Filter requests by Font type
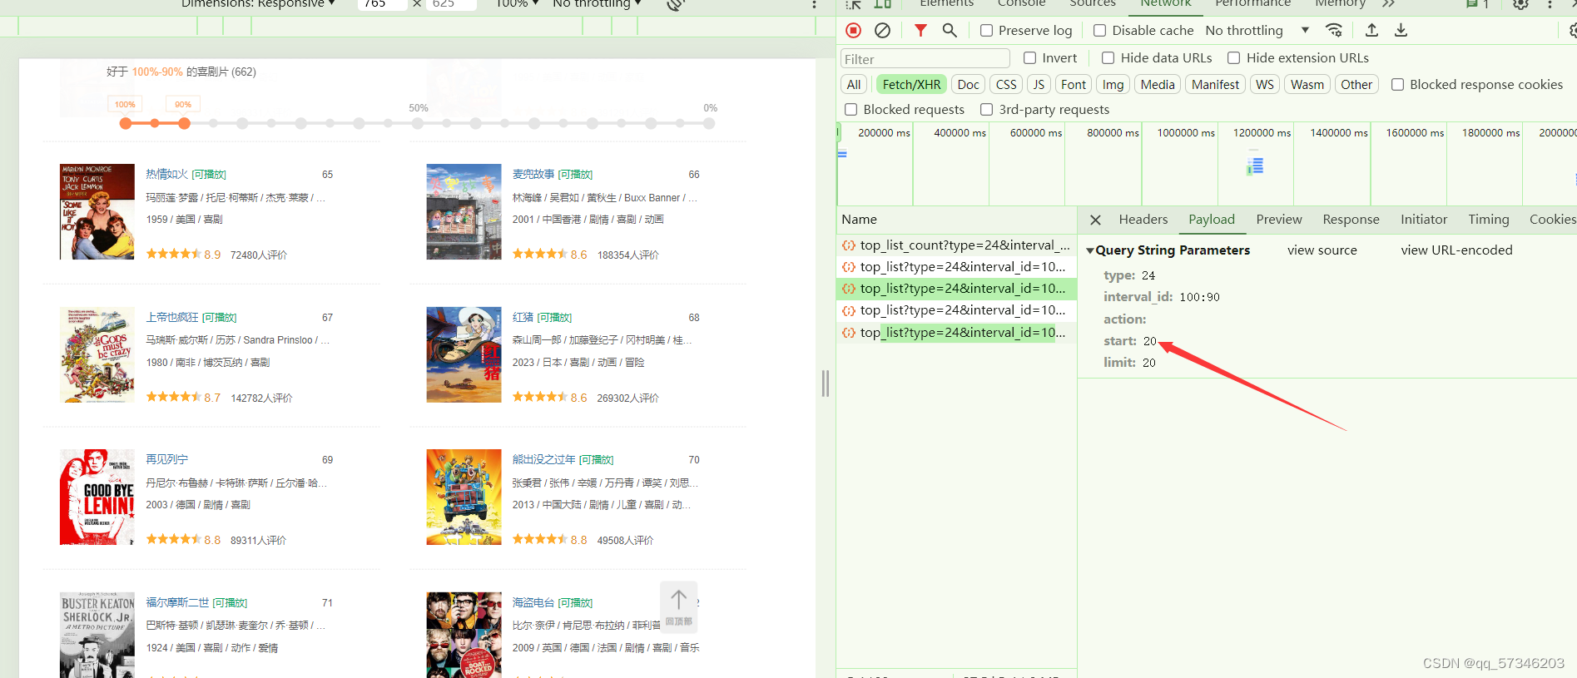This screenshot has width=1577, height=678. click(1074, 85)
